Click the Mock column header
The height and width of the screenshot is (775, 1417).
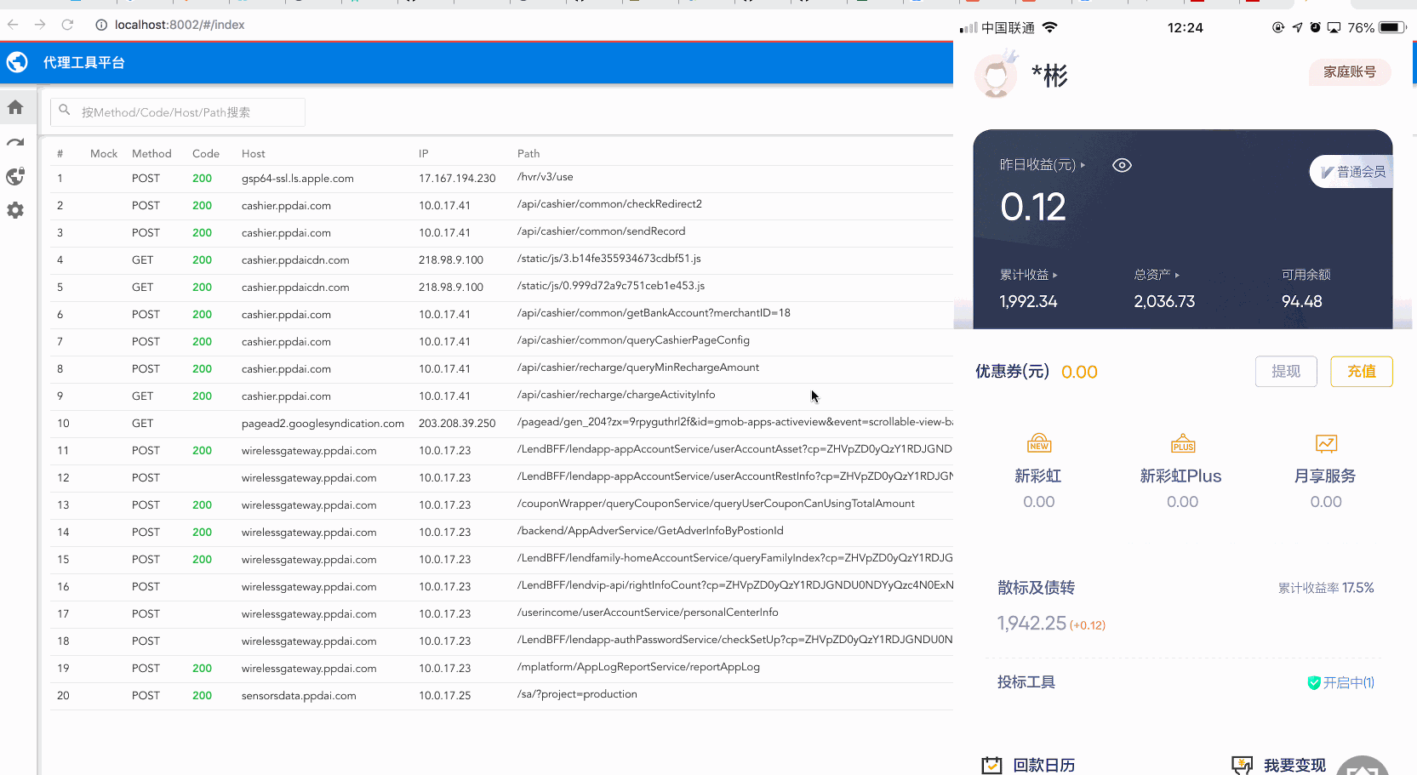click(x=104, y=154)
